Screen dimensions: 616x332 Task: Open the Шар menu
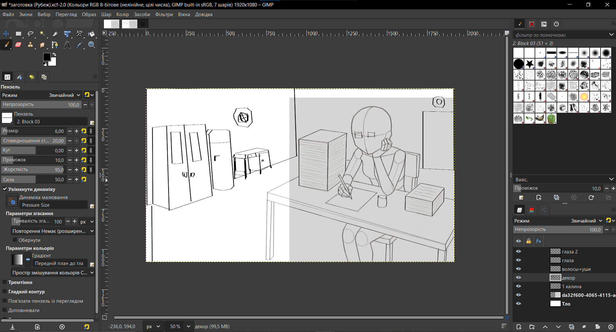pos(106,14)
